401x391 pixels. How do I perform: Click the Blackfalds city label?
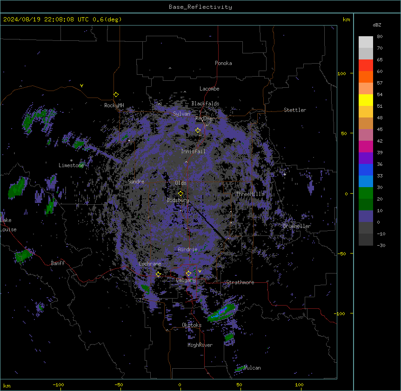tap(205, 104)
